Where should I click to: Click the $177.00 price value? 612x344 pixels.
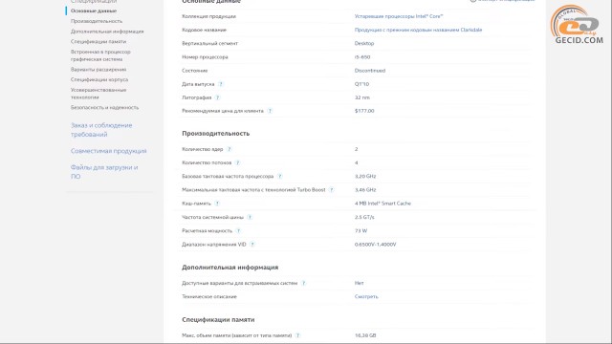(364, 111)
